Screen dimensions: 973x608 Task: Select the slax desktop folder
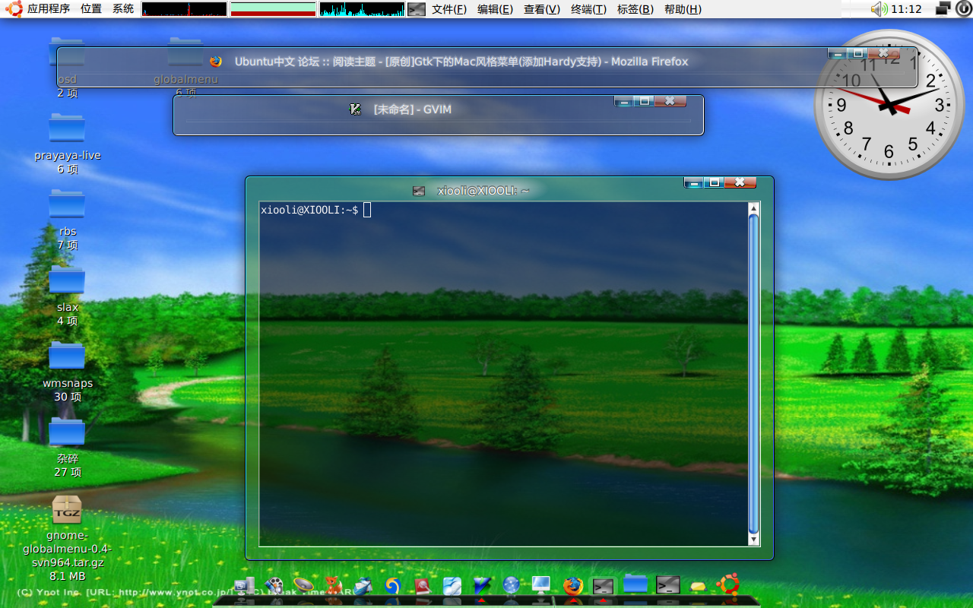[67, 280]
